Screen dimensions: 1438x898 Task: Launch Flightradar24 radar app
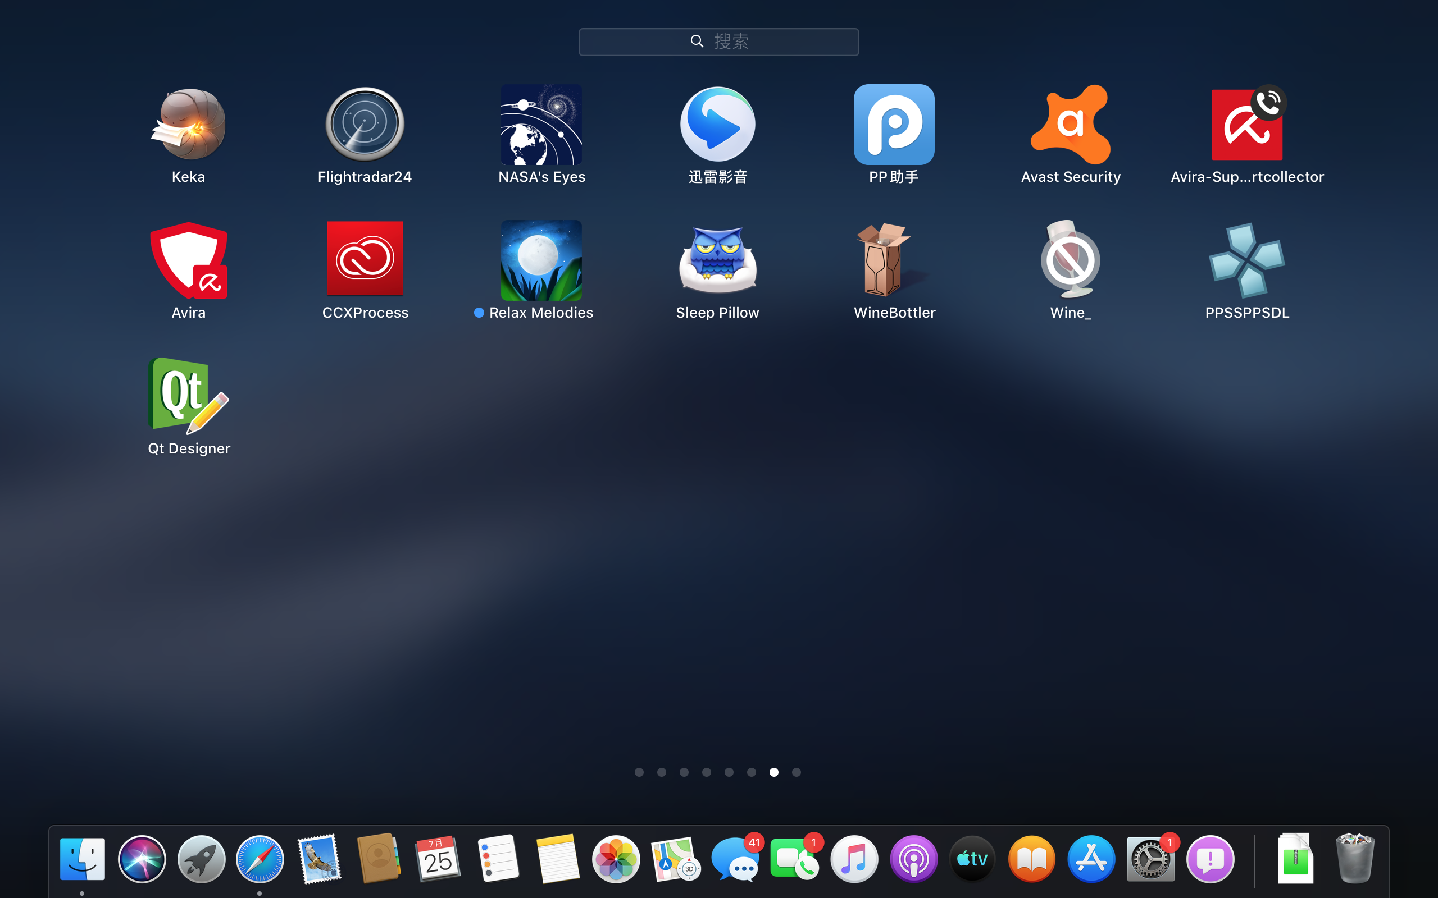click(x=364, y=124)
